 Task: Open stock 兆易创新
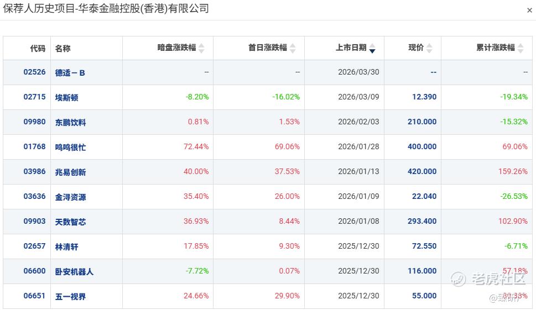[x=70, y=172]
